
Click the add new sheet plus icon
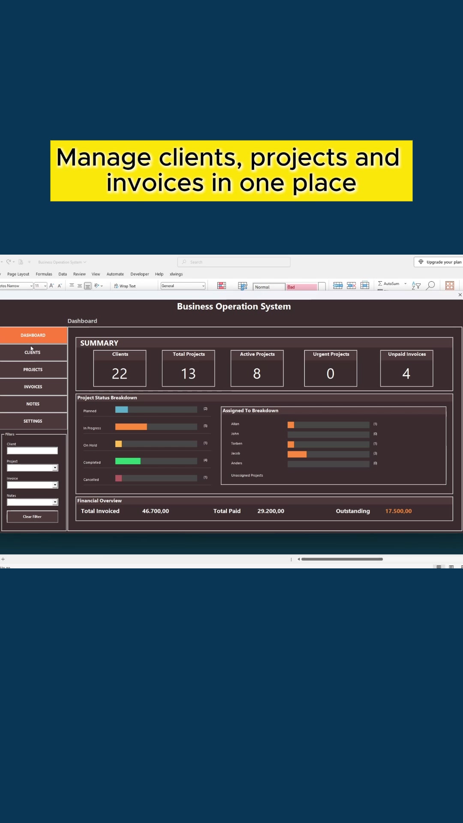3,559
